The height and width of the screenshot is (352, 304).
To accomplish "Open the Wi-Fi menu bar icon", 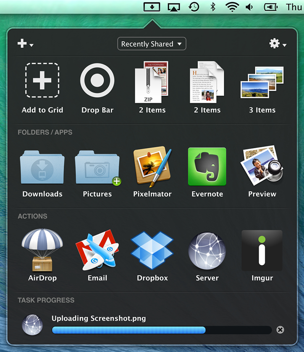I will coord(232,7).
